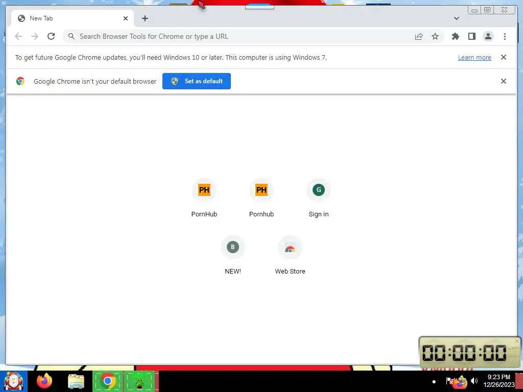Viewport: 523px width, 392px height.
Task: Dismiss the Windows 7 update notice
Action: point(504,57)
